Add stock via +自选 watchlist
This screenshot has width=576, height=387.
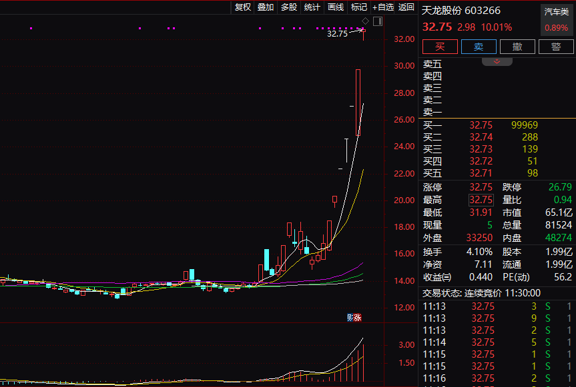(384, 7)
